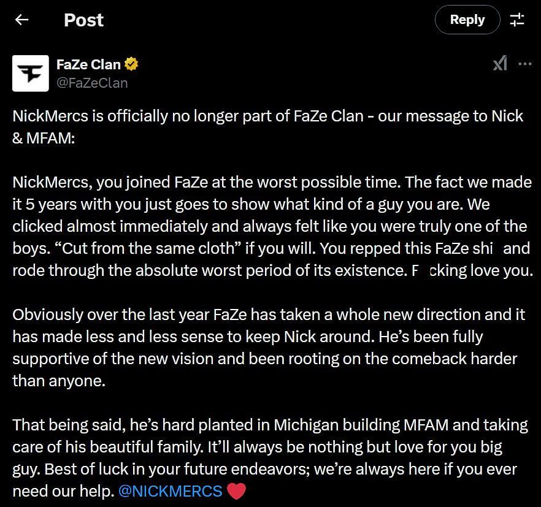
Task: Open the reply sorting sliders icon
Action: point(517,20)
